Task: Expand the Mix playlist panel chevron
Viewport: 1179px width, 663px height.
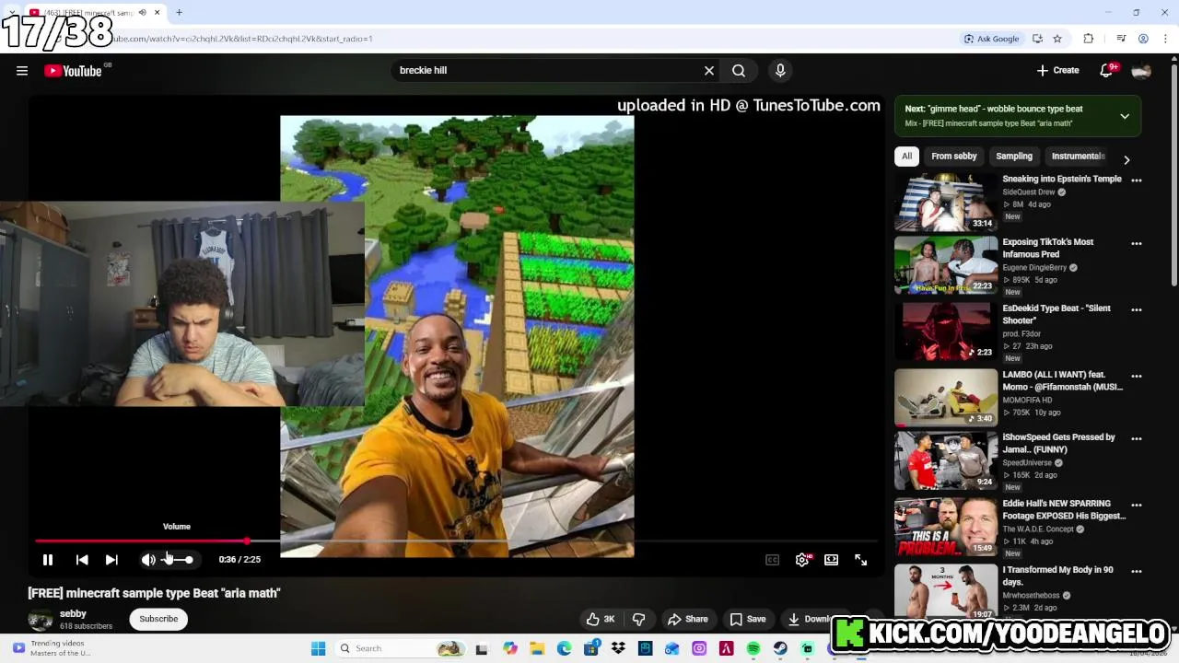Action: [x=1125, y=116]
